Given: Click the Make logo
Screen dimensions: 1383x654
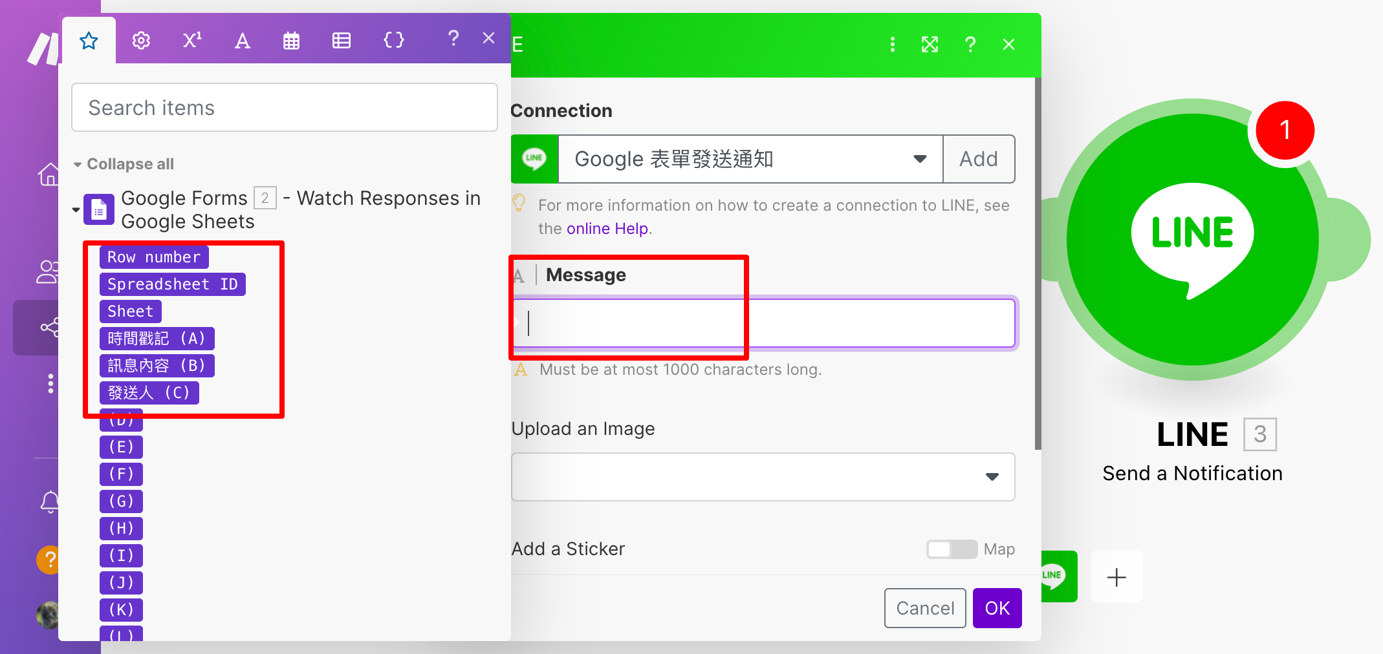Looking at the screenshot, I should [43, 49].
